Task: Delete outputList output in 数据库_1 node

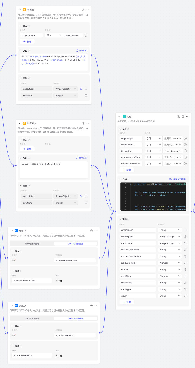Action: [x=86, y=196]
